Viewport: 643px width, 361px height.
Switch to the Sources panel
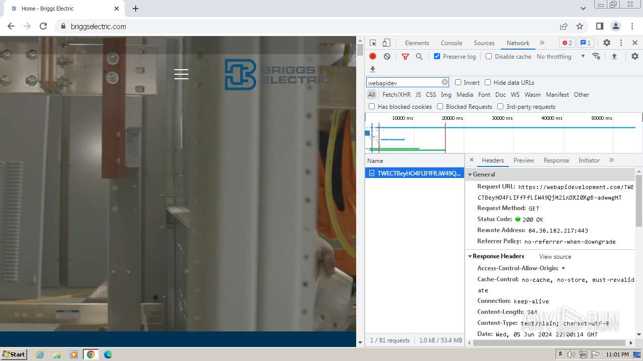(x=484, y=43)
